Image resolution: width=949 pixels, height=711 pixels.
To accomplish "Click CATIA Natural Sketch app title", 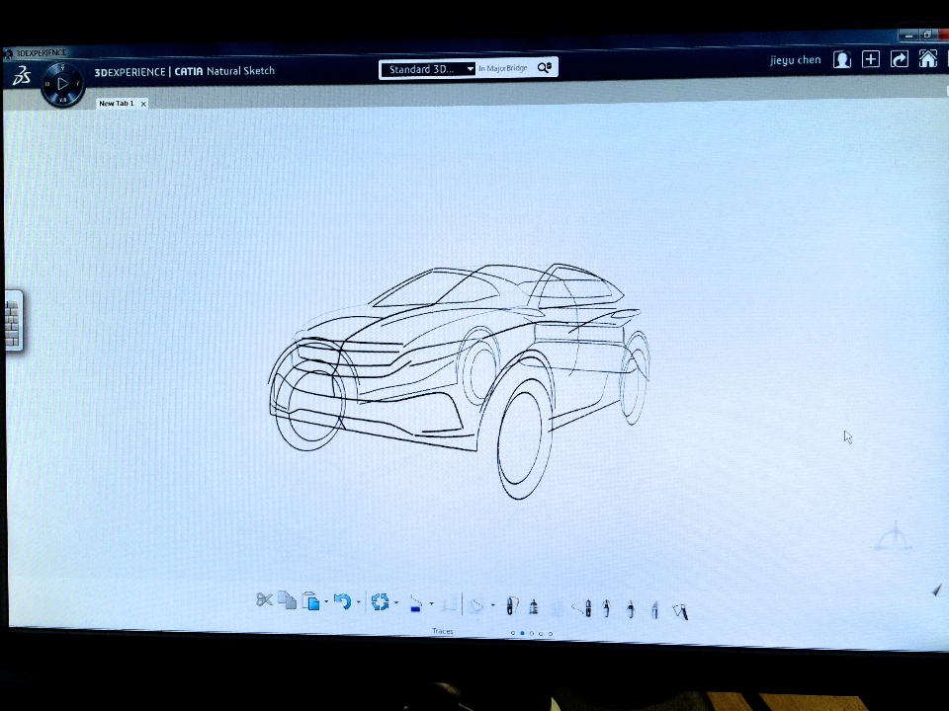I will tap(224, 71).
